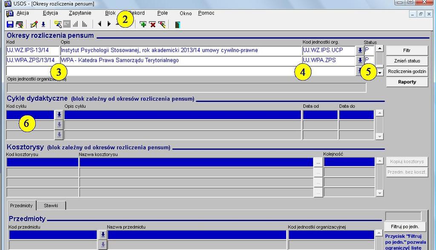The height and width of the screenshot is (250, 436).
Task: Open list of values for second Kod cyklu row
Action: (x=59, y=125)
